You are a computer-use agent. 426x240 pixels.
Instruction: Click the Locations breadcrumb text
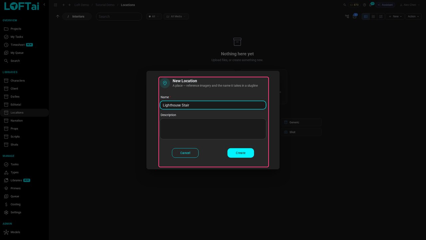coord(128,5)
